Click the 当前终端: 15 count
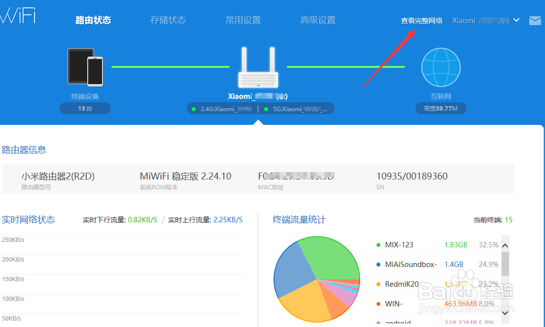 (x=493, y=220)
